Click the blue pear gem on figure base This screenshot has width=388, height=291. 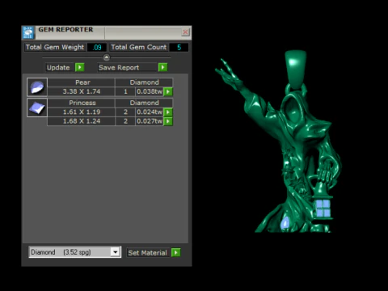pos(285,223)
